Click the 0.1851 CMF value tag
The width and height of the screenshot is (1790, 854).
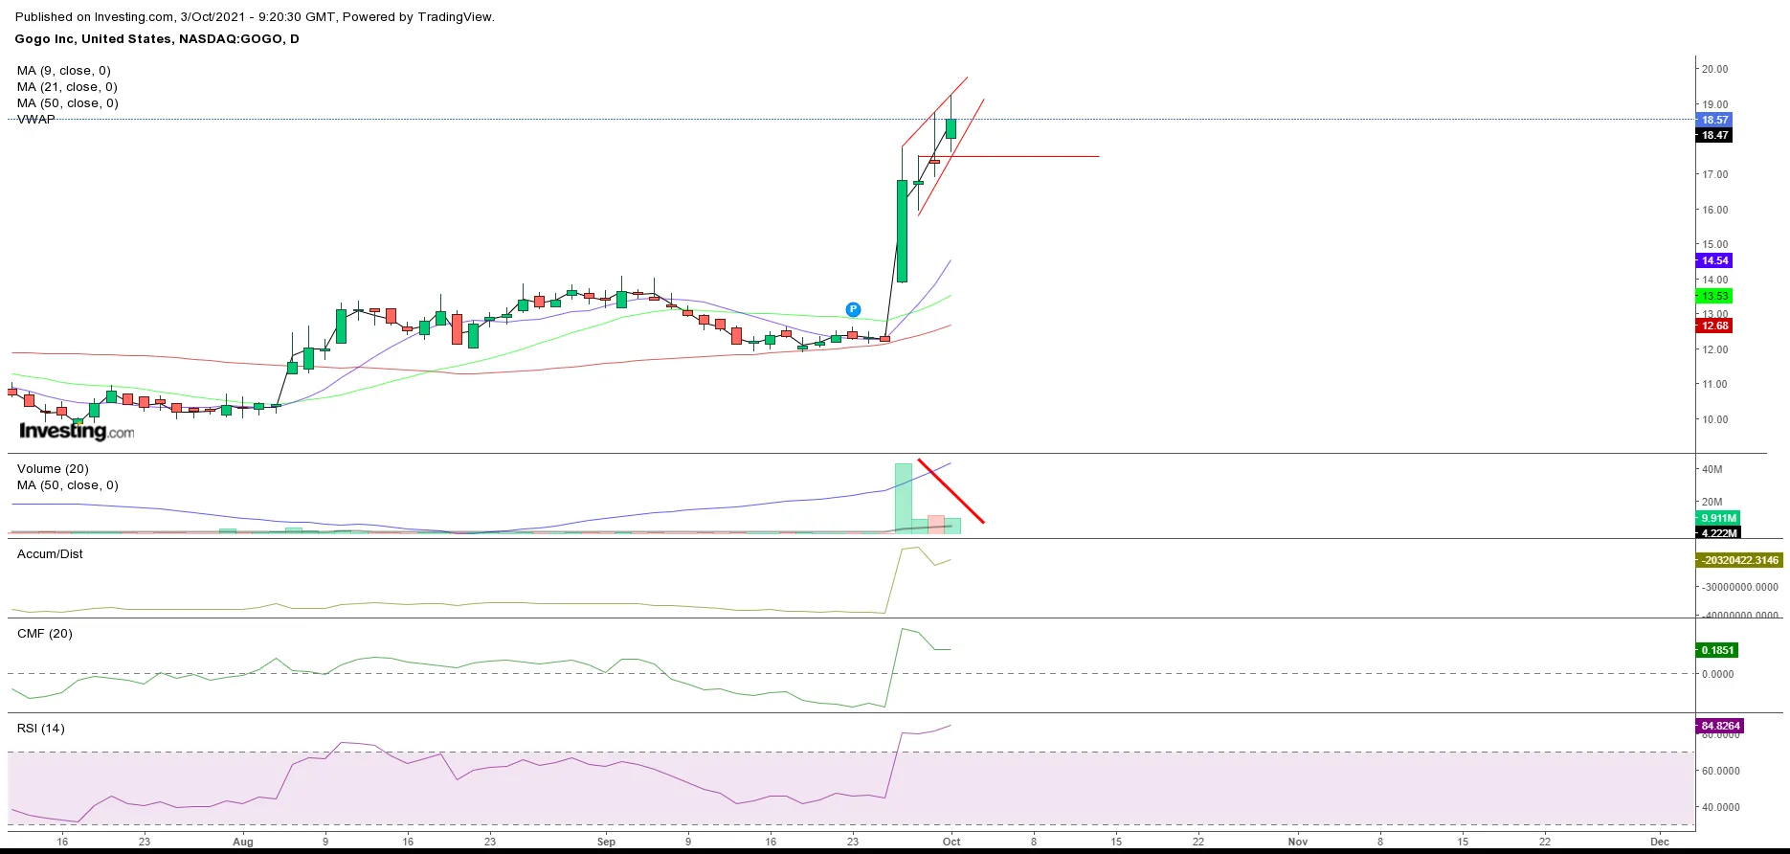(x=1717, y=650)
